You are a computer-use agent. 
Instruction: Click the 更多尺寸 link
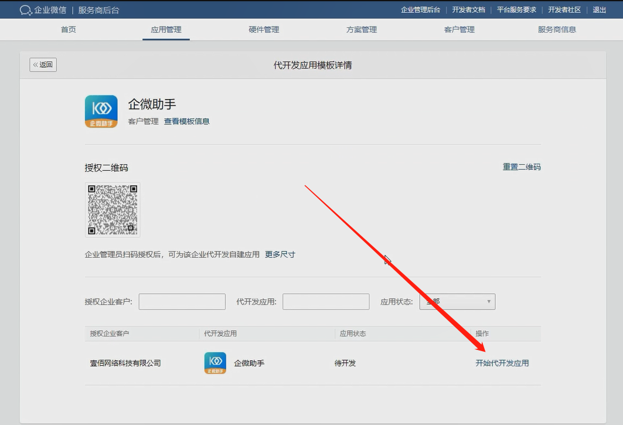(280, 254)
